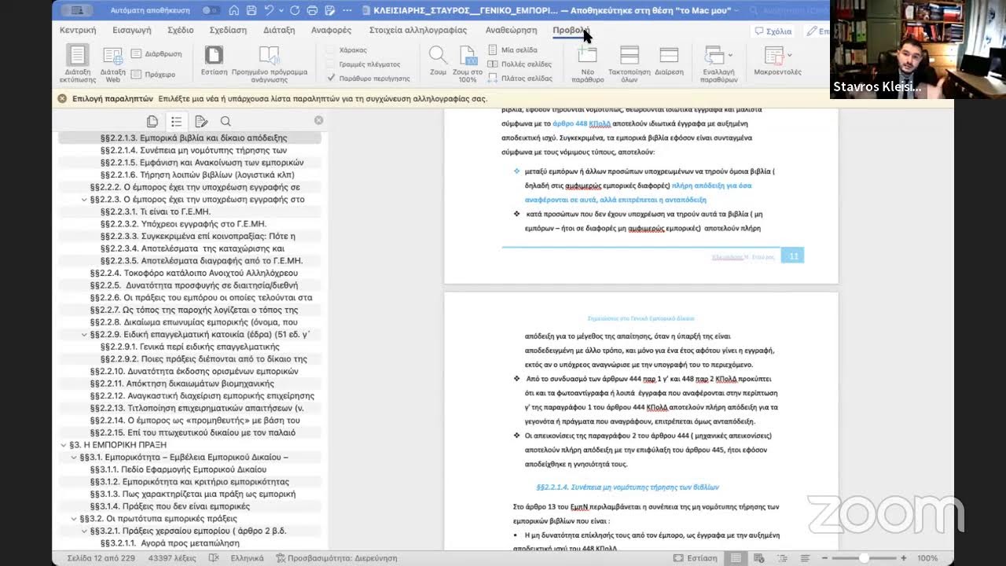Screen dimensions: 1006x566
Task: Toggle Αυτόματη αποθήκευση autosave switch
Action: (x=211, y=10)
